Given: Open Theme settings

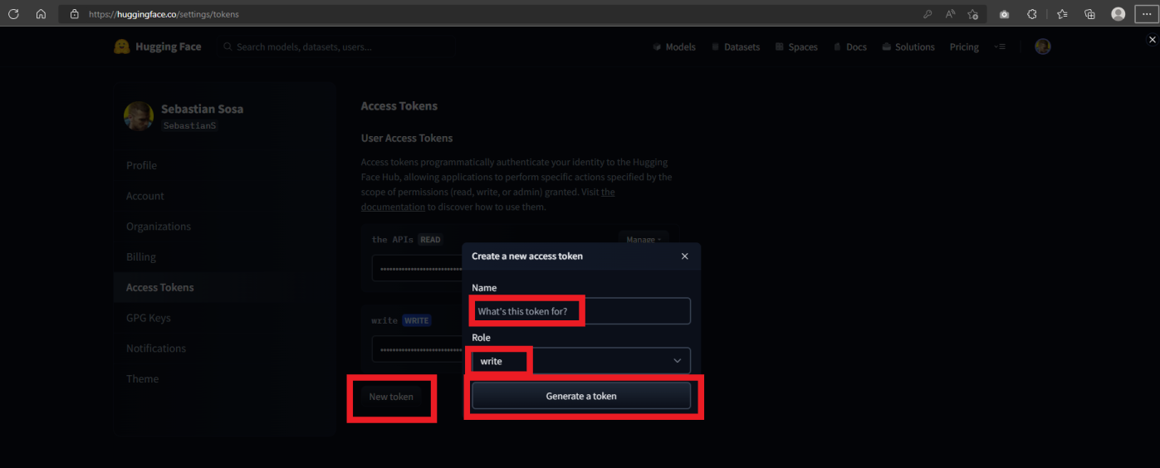Looking at the screenshot, I should 142,379.
